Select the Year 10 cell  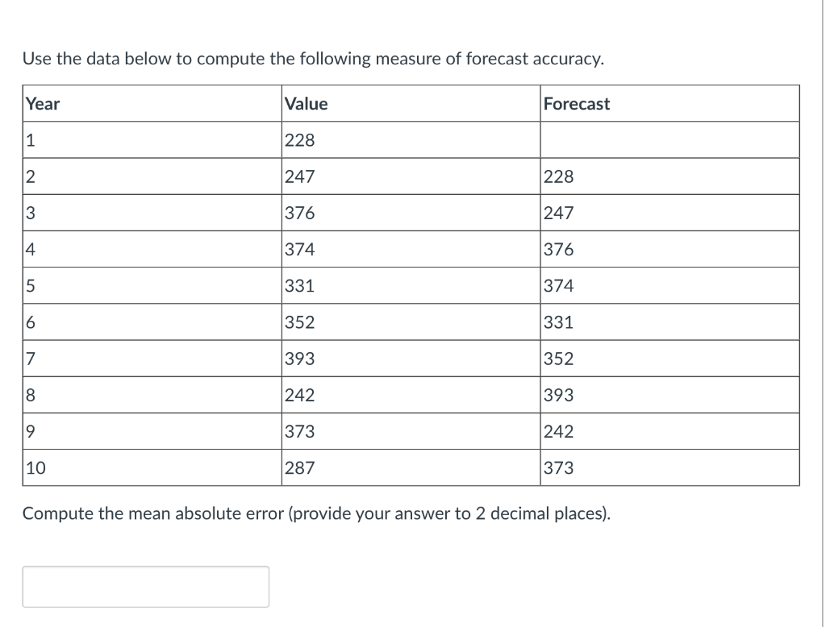pos(35,467)
